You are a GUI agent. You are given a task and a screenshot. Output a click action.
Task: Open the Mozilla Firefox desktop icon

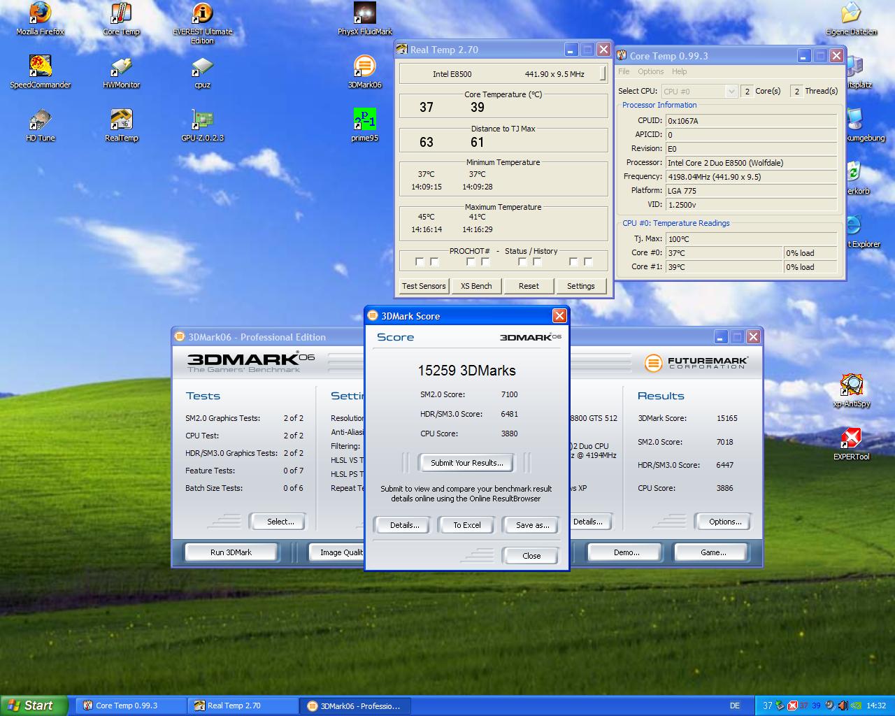[40, 19]
